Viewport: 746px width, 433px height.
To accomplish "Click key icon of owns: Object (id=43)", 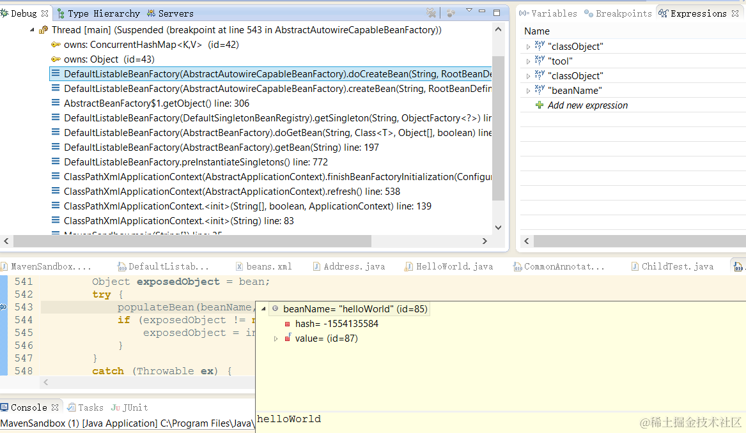I will (x=56, y=59).
